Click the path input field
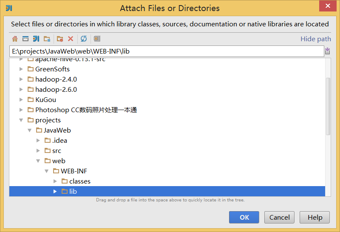This screenshot has height=232, width=340. (x=167, y=51)
